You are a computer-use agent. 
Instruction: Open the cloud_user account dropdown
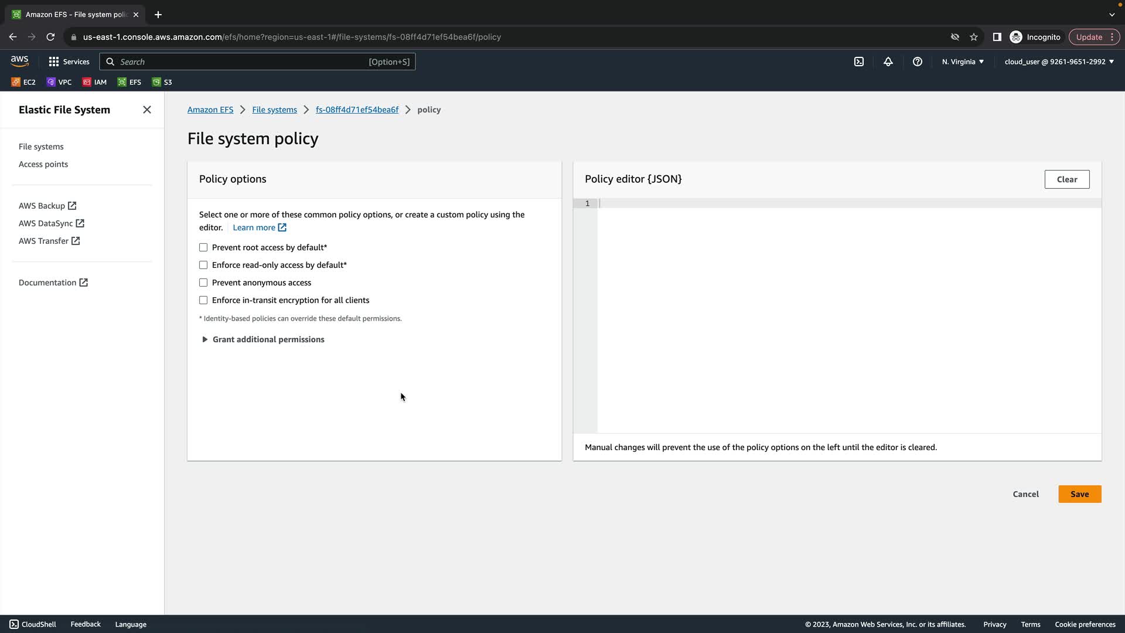coord(1059,62)
